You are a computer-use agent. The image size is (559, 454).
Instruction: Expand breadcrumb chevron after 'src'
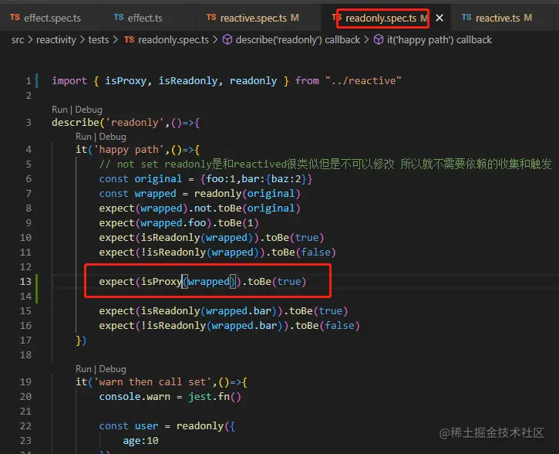(x=30, y=39)
